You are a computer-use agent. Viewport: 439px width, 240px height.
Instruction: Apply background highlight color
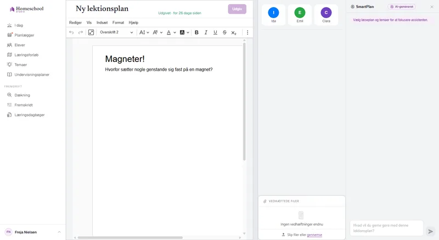click(182, 32)
